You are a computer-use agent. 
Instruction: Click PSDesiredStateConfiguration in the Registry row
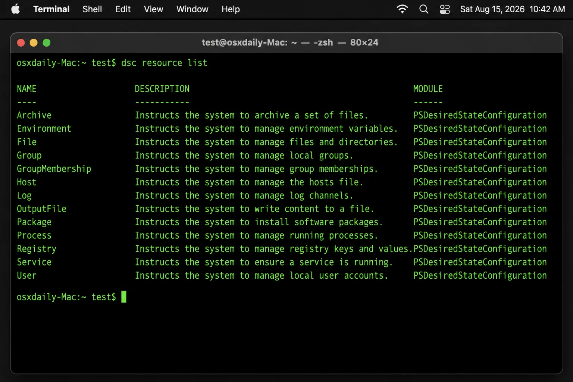480,249
